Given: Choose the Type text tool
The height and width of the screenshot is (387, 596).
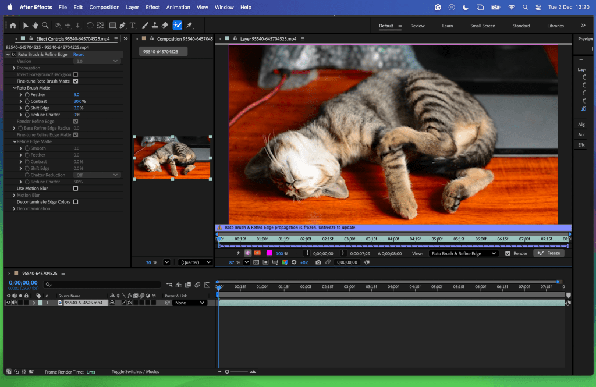Looking at the screenshot, I should 133,26.
